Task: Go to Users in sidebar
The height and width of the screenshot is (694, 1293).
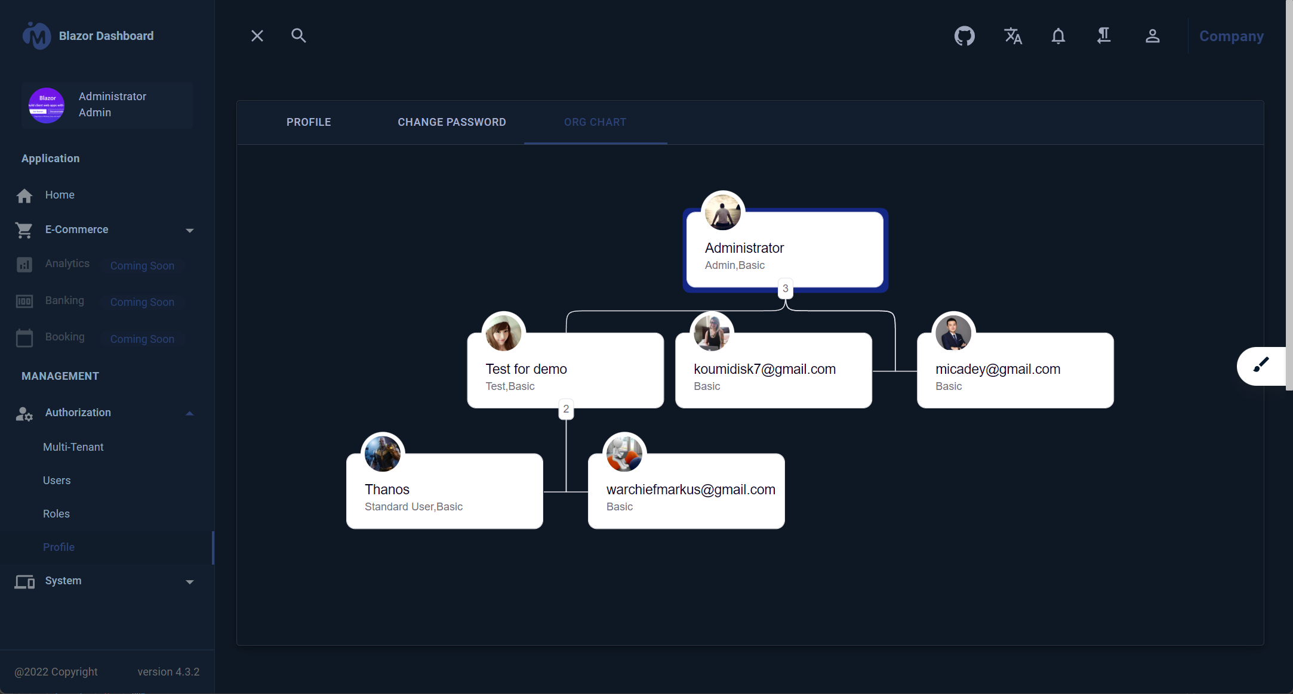Action: [57, 481]
